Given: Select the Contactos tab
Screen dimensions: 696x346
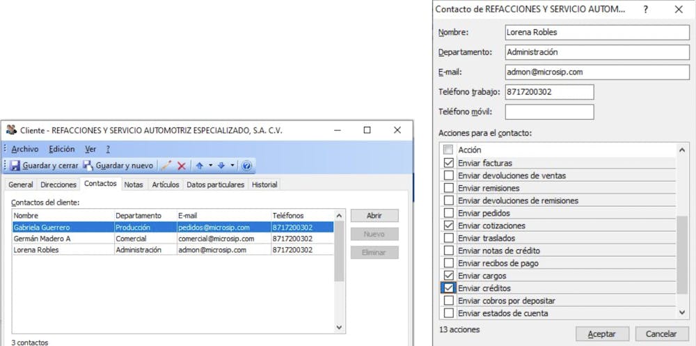Looking at the screenshot, I should coord(100,183).
